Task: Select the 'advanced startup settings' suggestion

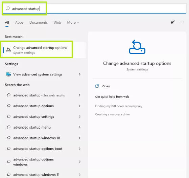Action: pyautogui.click(x=43, y=116)
